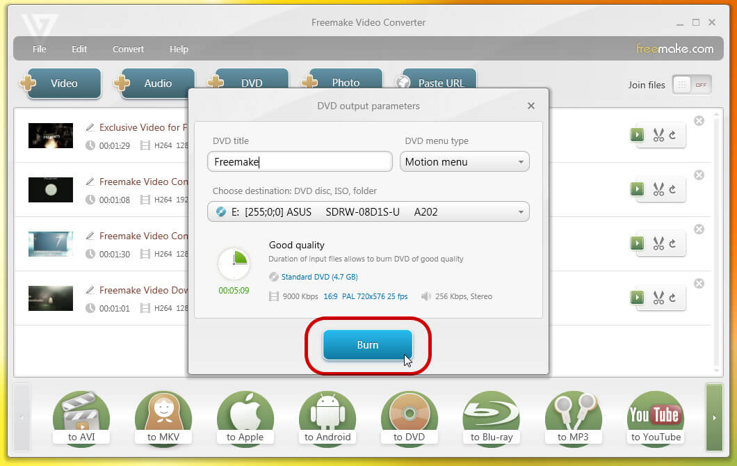The width and height of the screenshot is (737, 466).
Task: Click the Standard DVD (4.7 GB) link
Action: pyautogui.click(x=319, y=277)
